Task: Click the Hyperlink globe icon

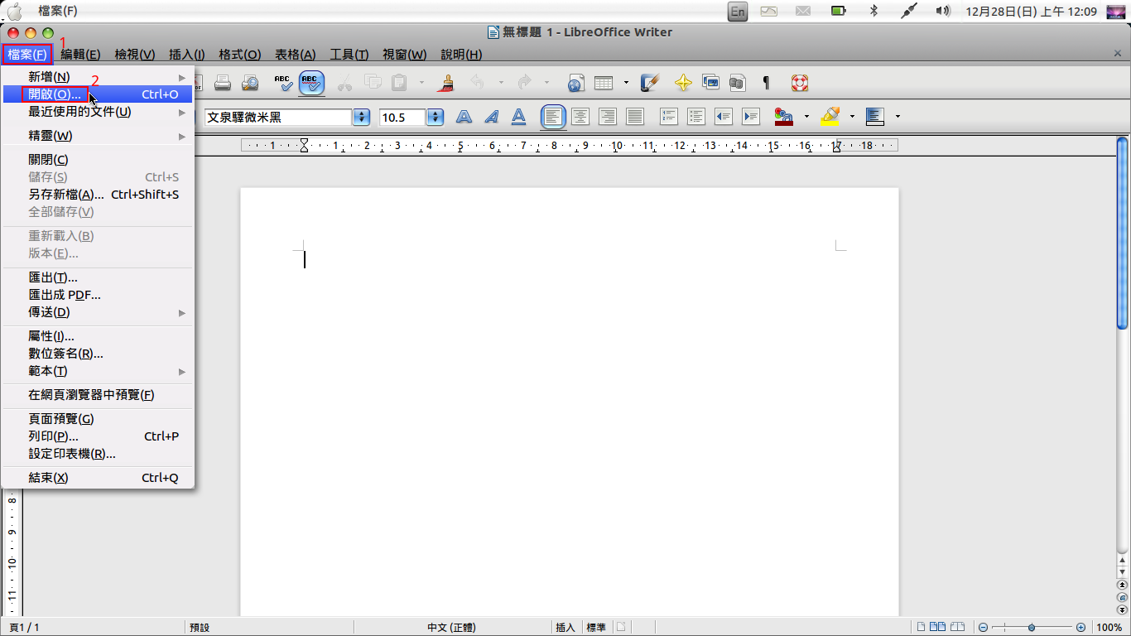Action: point(576,83)
